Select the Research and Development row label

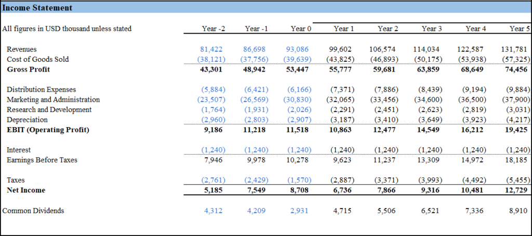tap(49, 109)
